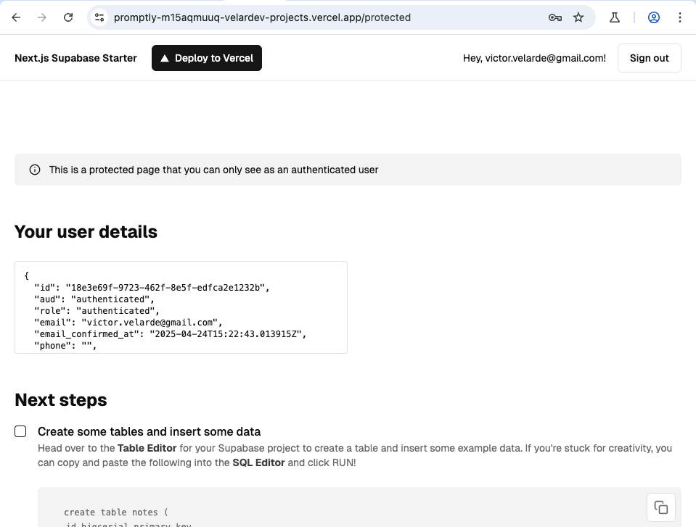
Task: Click the browser forward arrow
Action: pos(42,17)
